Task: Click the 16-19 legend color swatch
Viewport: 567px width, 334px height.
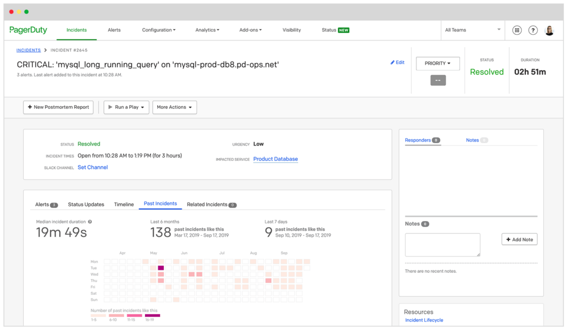Action: pos(152,316)
